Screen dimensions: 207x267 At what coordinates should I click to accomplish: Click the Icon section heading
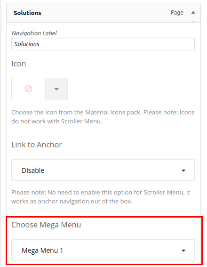(19, 64)
